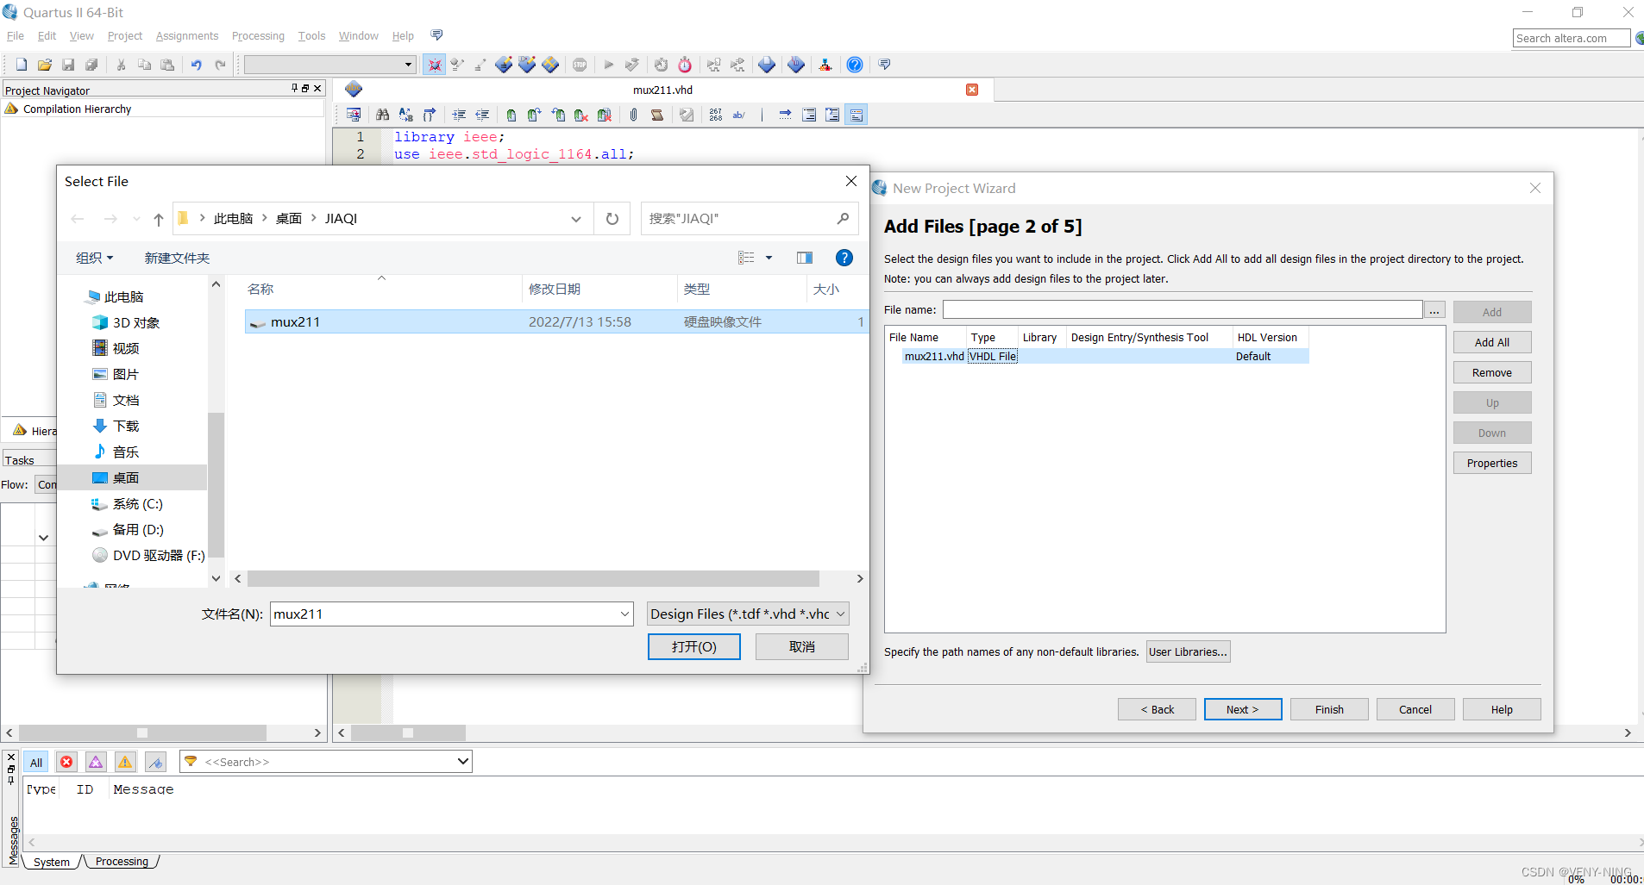Click the Select File dialog help icon
Viewport: 1644px width, 885px height.
coord(844,258)
